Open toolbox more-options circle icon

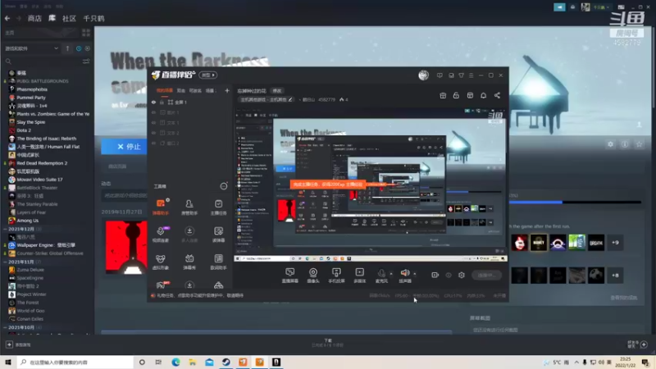[224, 186]
